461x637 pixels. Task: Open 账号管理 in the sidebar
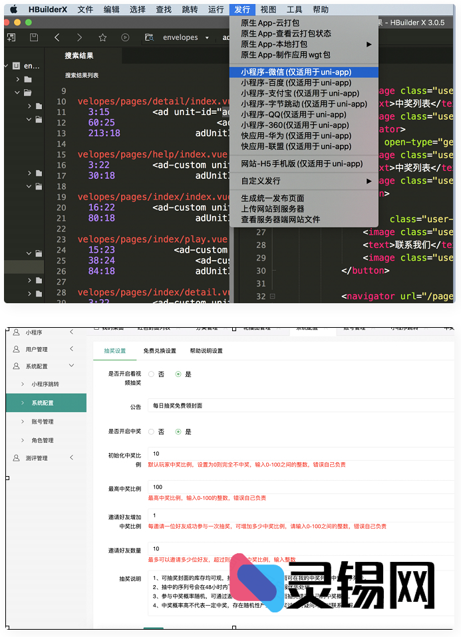43,422
